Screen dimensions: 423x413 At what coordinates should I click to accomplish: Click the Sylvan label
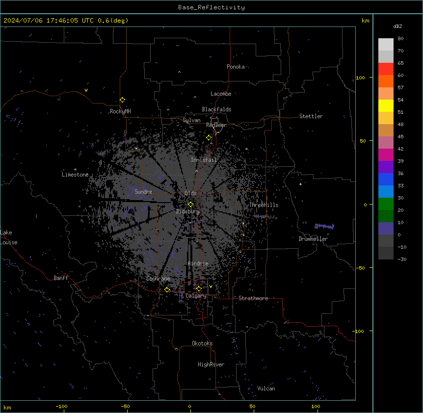[x=191, y=120]
